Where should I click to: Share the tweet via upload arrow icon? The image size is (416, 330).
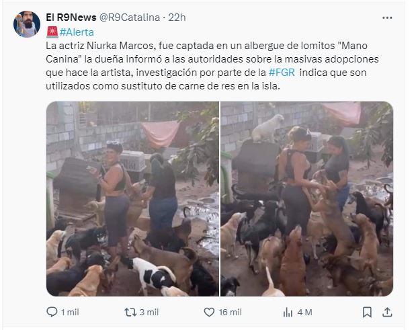387,313
